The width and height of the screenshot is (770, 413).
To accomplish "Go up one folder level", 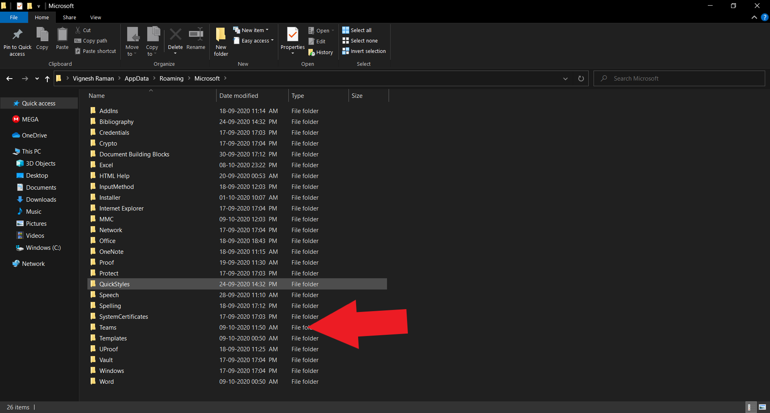I will point(47,79).
